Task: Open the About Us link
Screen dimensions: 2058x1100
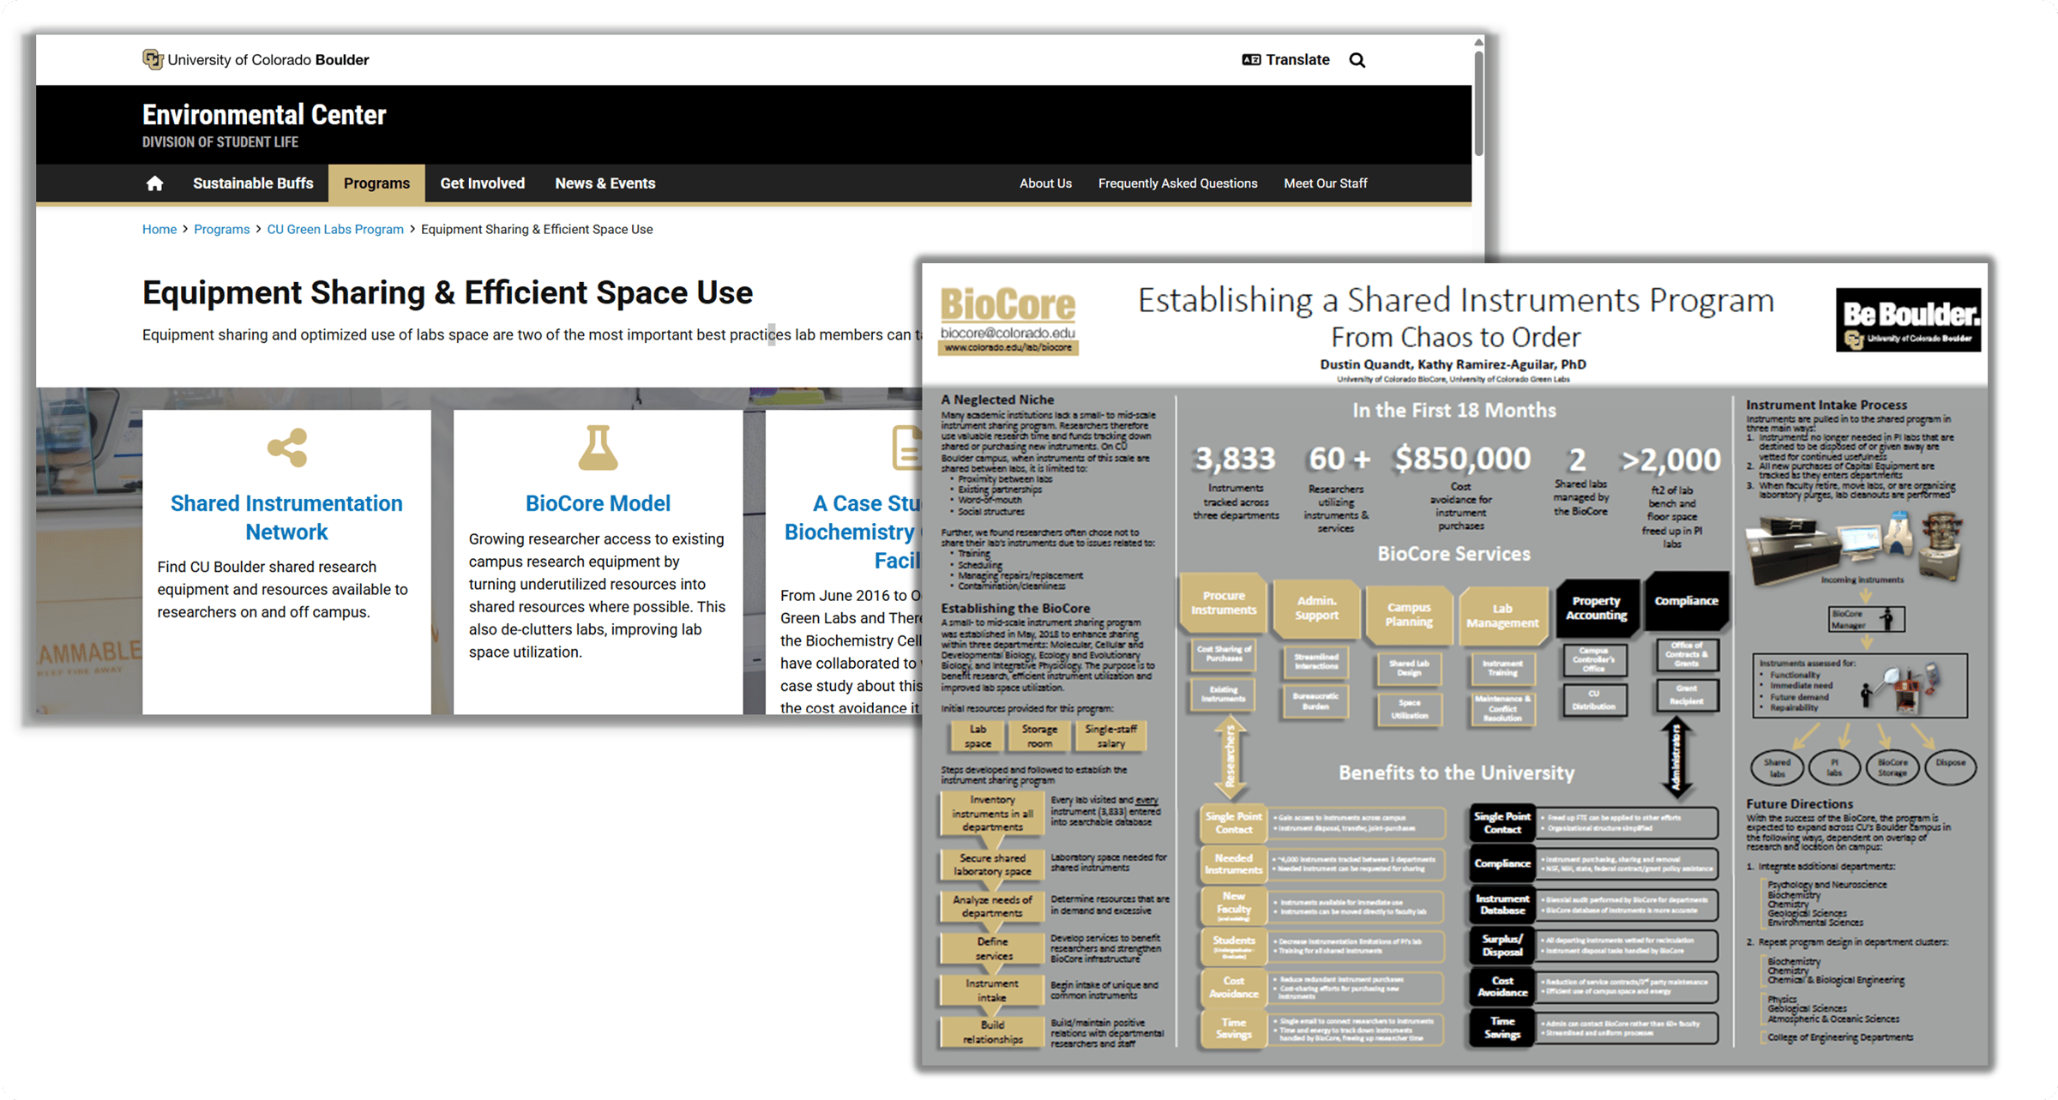Action: click(x=1045, y=183)
